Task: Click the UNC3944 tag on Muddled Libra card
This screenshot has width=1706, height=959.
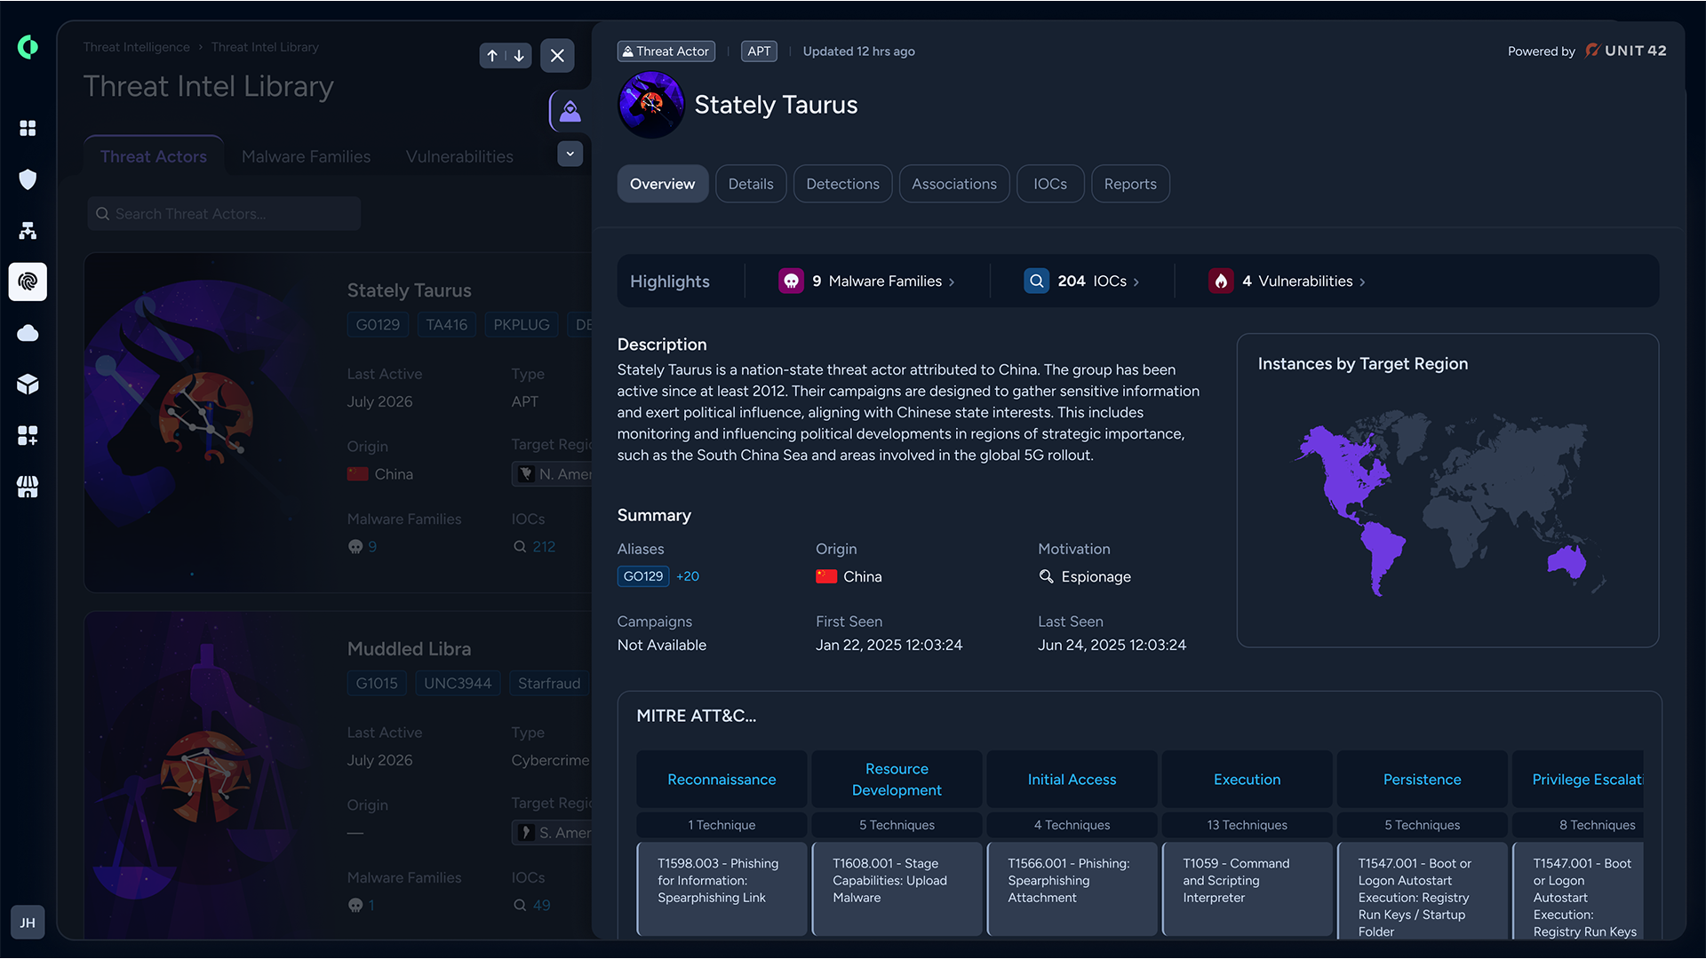Action: click(x=458, y=684)
